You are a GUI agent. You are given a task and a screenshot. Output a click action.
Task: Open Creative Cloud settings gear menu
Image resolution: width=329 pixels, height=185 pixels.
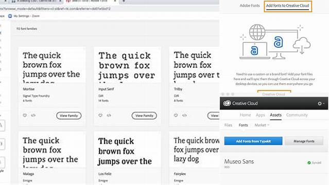pos(321,103)
